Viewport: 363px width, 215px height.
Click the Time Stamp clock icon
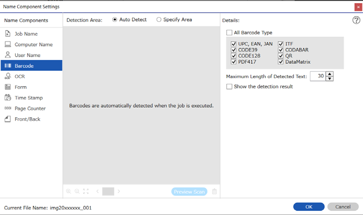click(x=8, y=97)
